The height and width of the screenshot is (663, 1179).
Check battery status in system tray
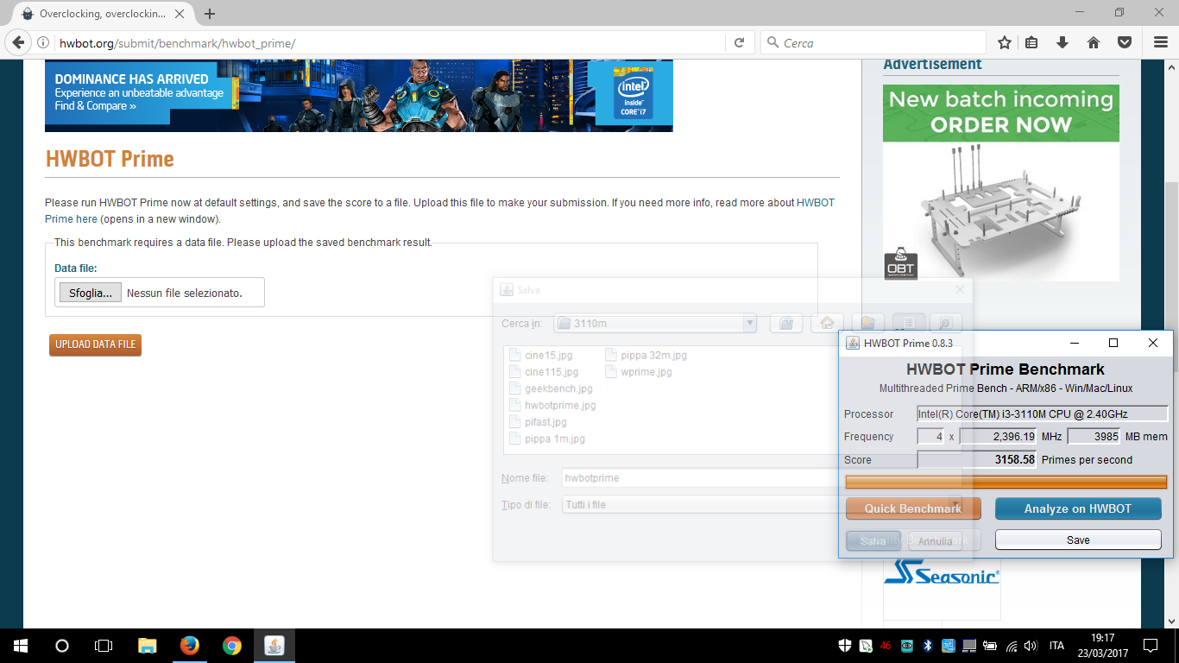pyautogui.click(x=991, y=646)
